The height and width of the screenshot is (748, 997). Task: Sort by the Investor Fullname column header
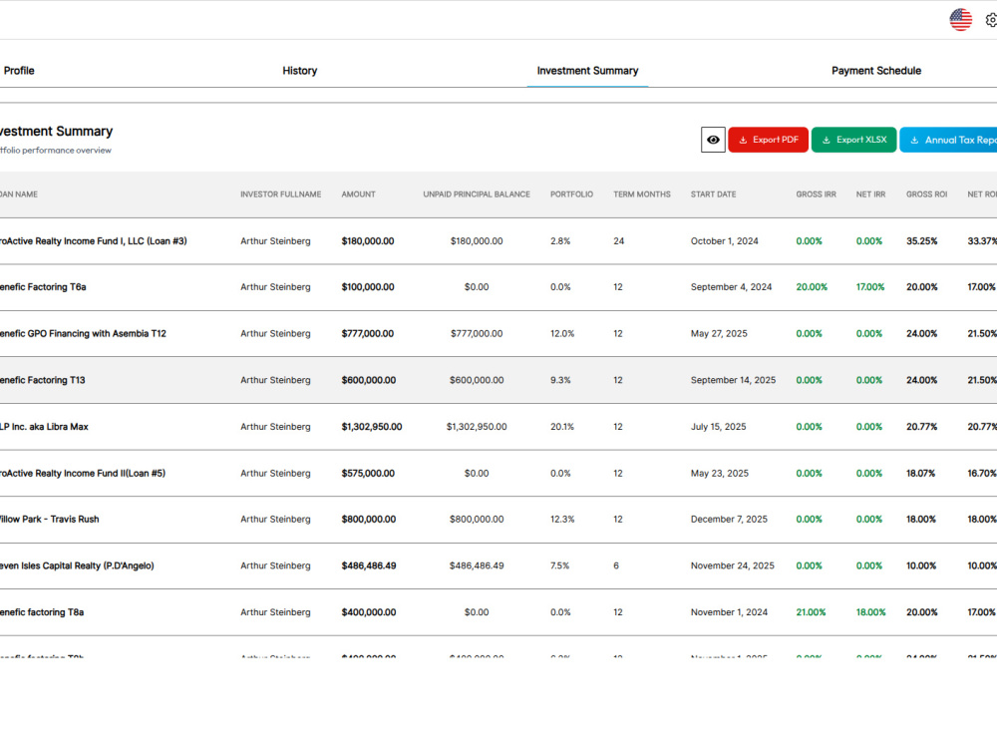click(280, 194)
